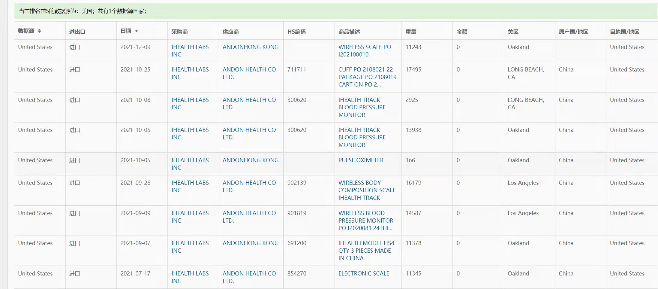The image size is (658, 289).
Task: Open blood pressure monitor description in 13938 weight row
Action: coord(362,137)
